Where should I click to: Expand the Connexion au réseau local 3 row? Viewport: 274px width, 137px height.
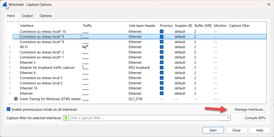coord(10,78)
